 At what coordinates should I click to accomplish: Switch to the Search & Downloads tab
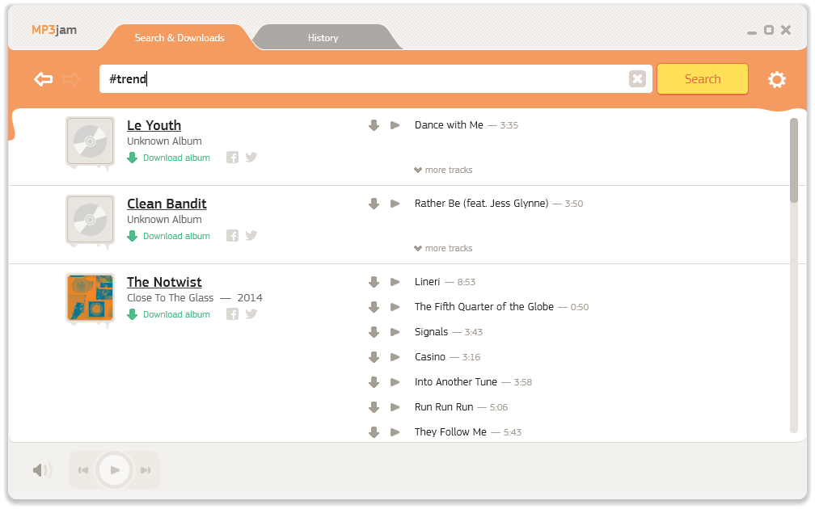tap(179, 38)
